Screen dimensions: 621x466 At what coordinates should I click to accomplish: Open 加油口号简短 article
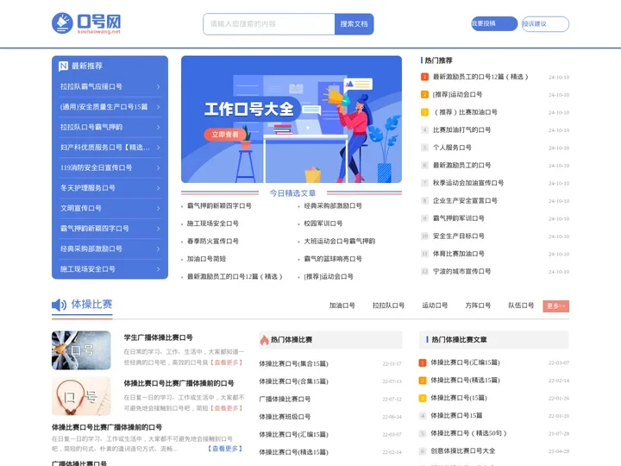point(206,259)
